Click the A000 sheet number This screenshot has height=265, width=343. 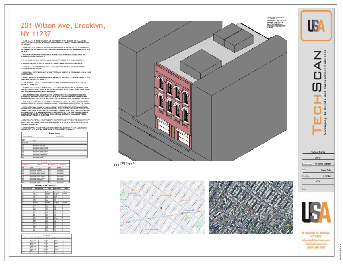[x=317, y=181]
